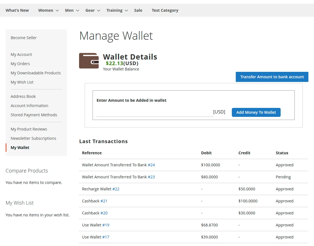
Task: Open transaction #24 details
Action: coord(151,165)
